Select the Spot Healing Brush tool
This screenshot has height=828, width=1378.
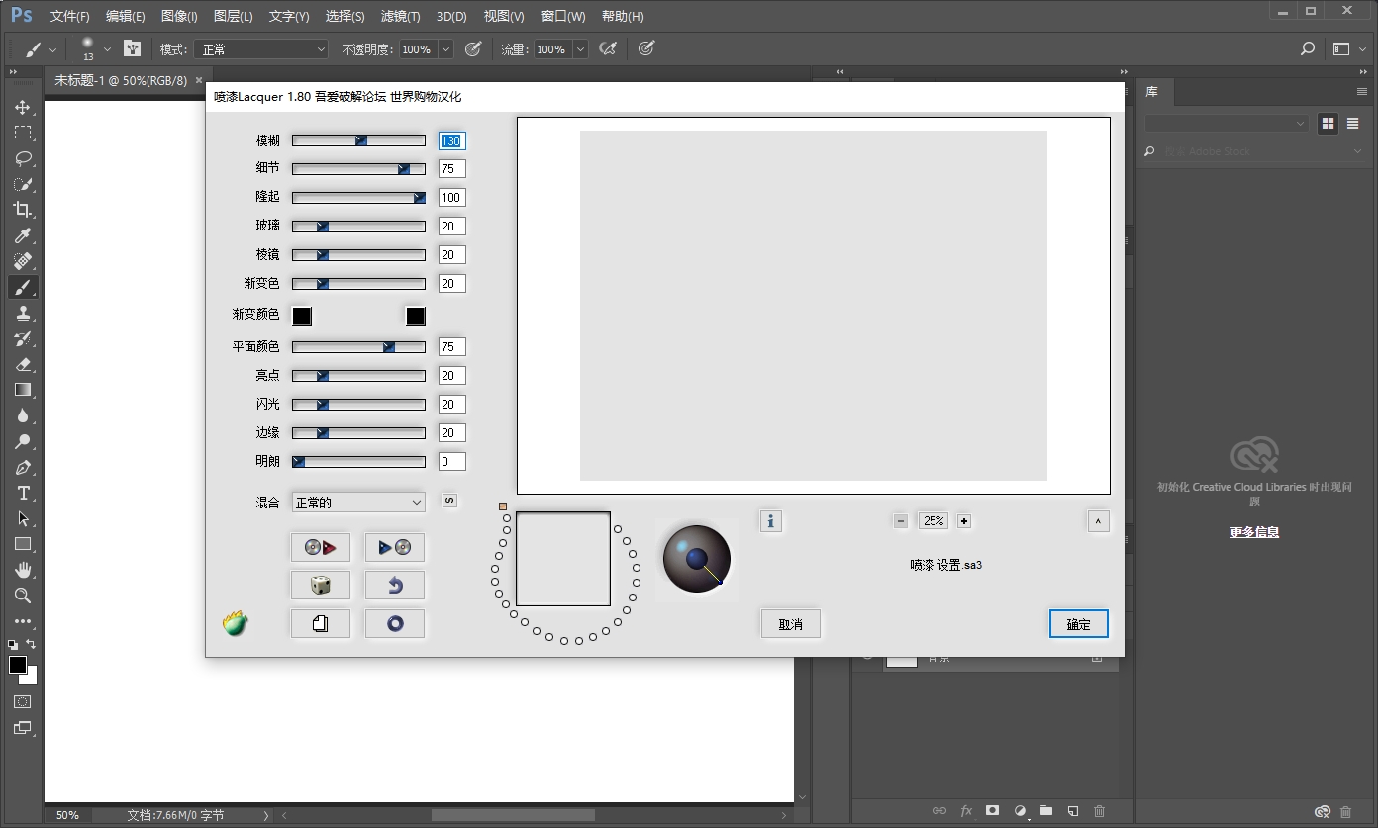click(x=23, y=261)
